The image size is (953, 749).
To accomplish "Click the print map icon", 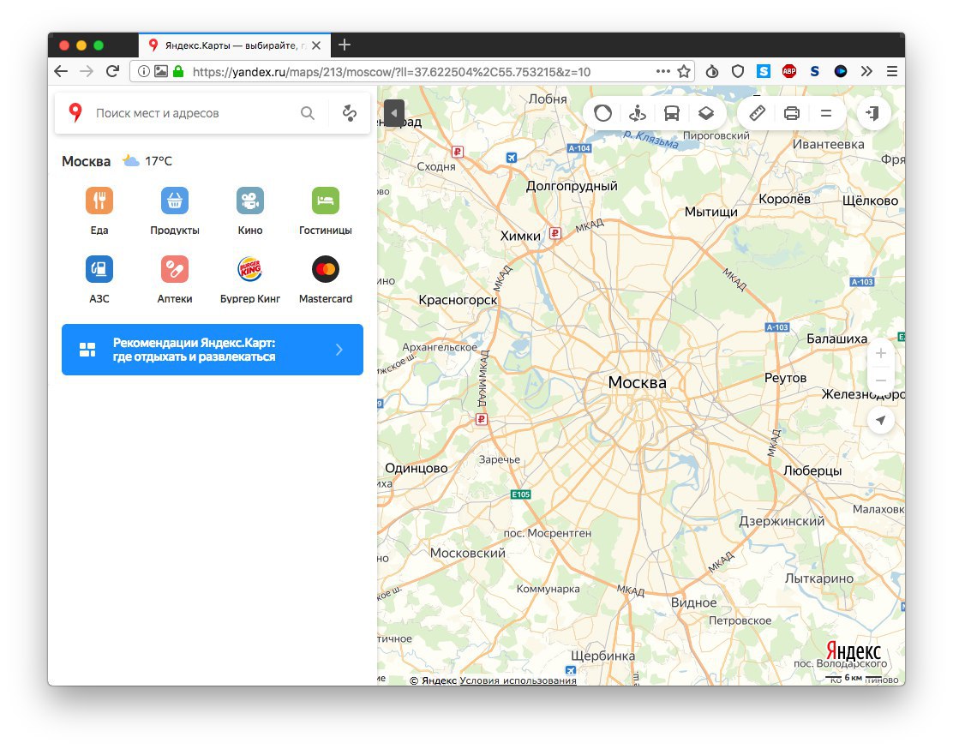I will [x=791, y=113].
